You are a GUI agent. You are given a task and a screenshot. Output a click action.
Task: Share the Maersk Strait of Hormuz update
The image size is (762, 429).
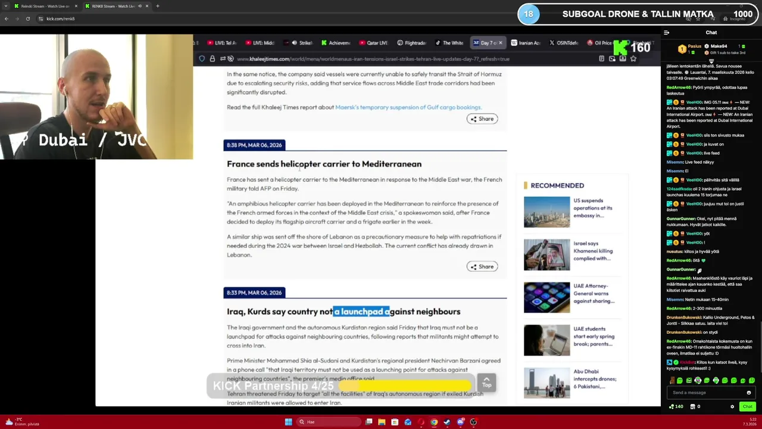point(482,119)
